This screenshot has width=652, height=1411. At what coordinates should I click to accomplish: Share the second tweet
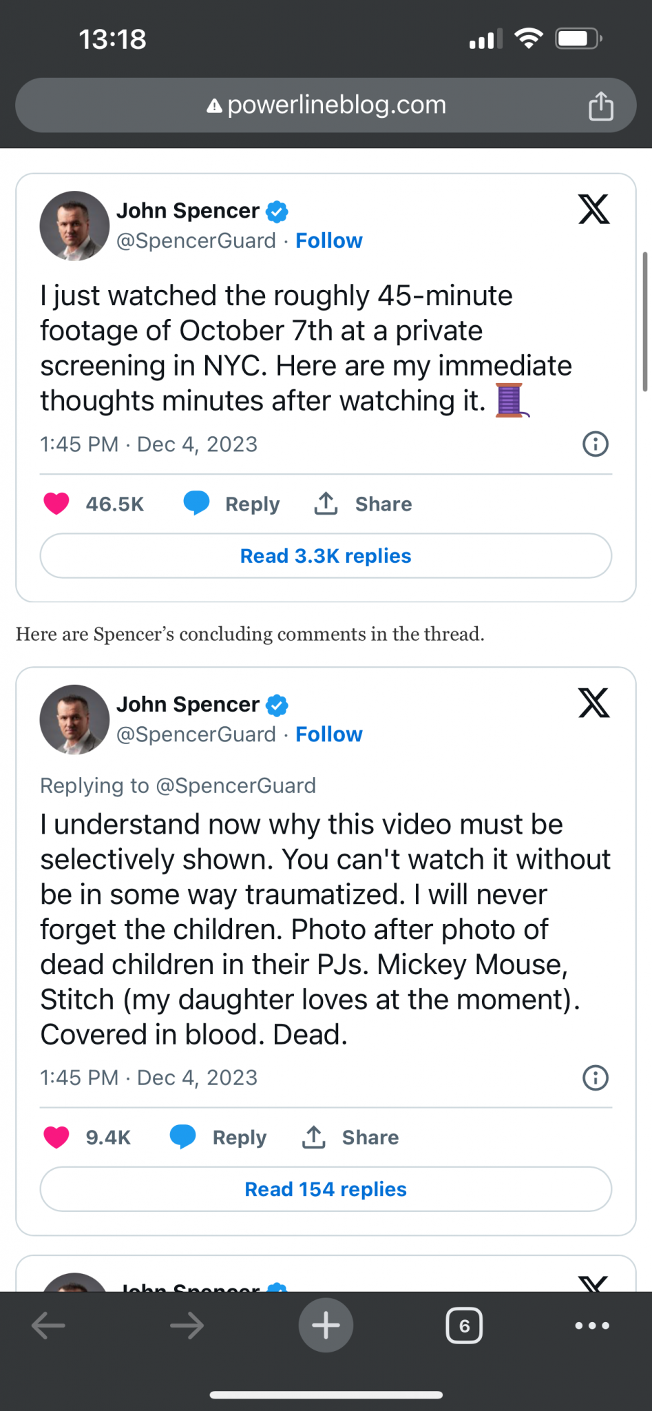point(350,1137)
